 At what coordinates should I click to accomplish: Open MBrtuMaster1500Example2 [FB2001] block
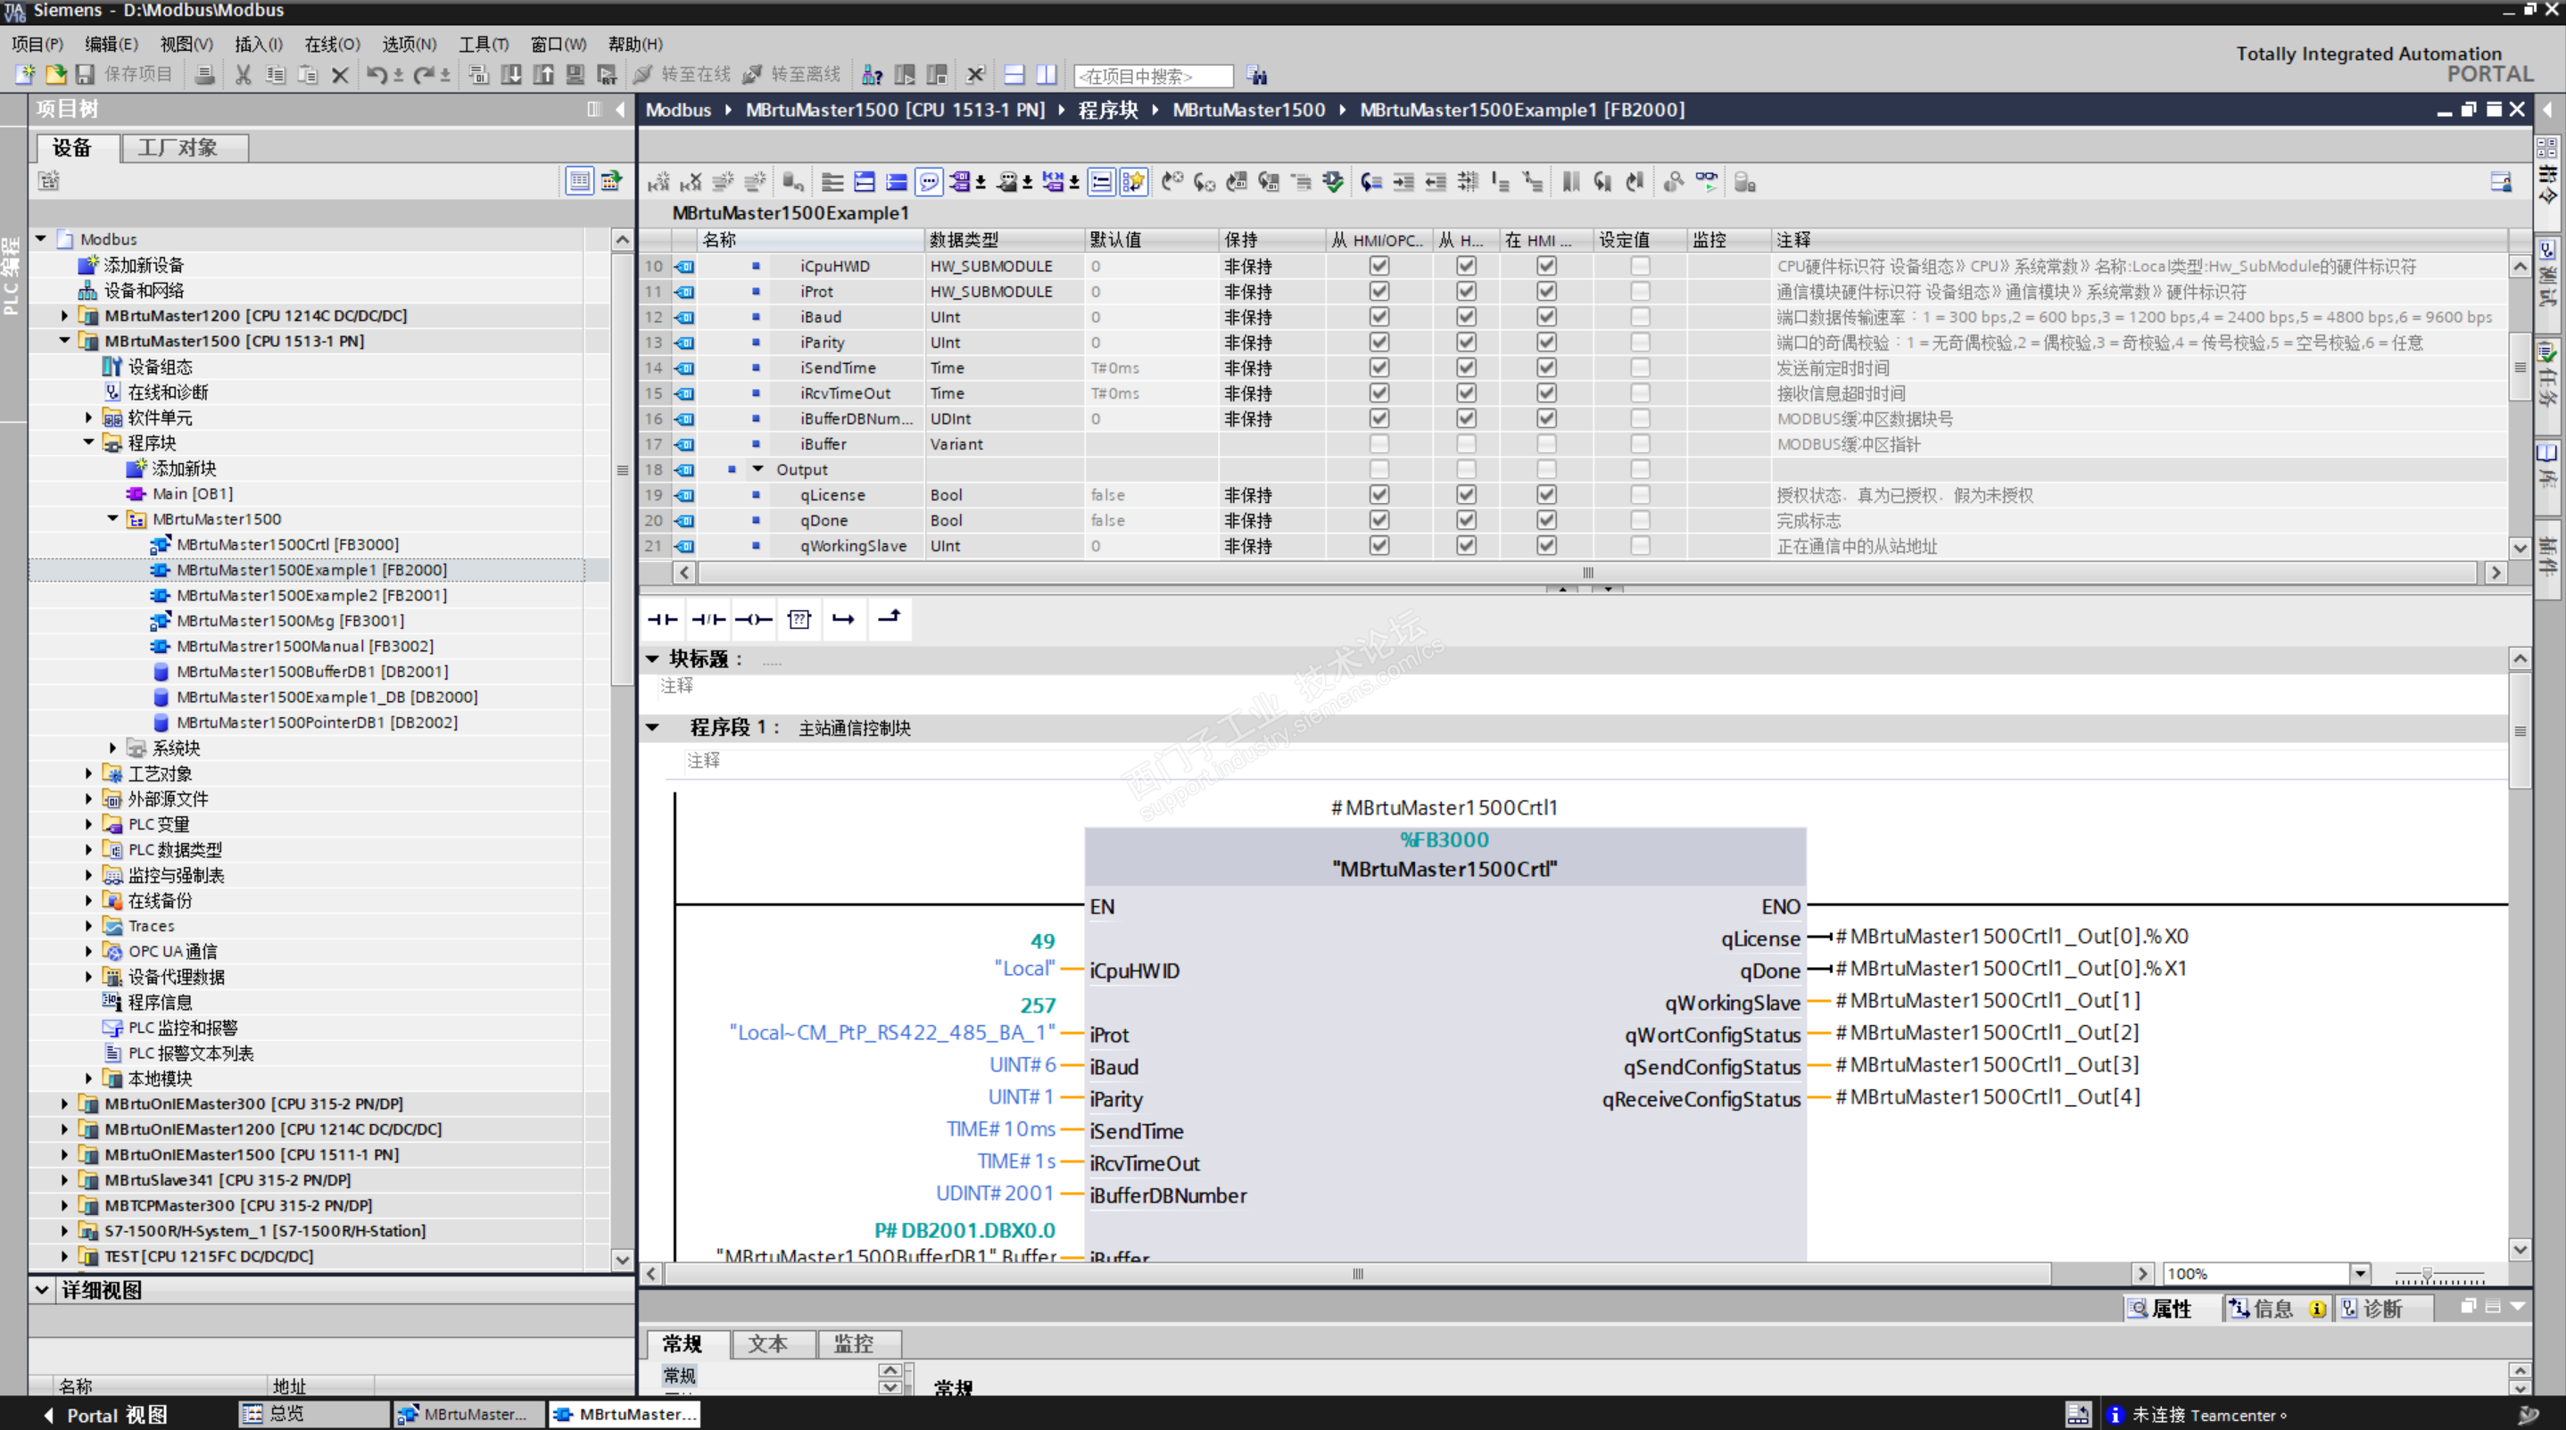tap(310, 596)
